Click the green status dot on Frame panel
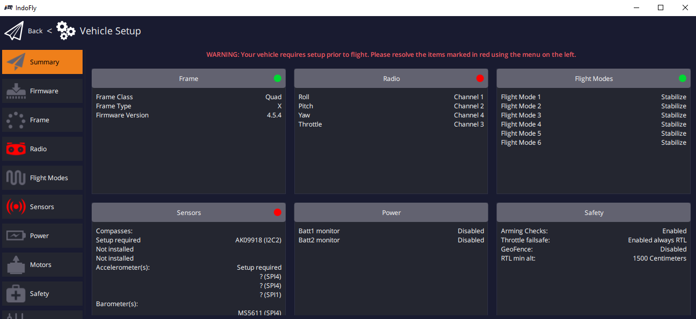 [x=277, y=78]
